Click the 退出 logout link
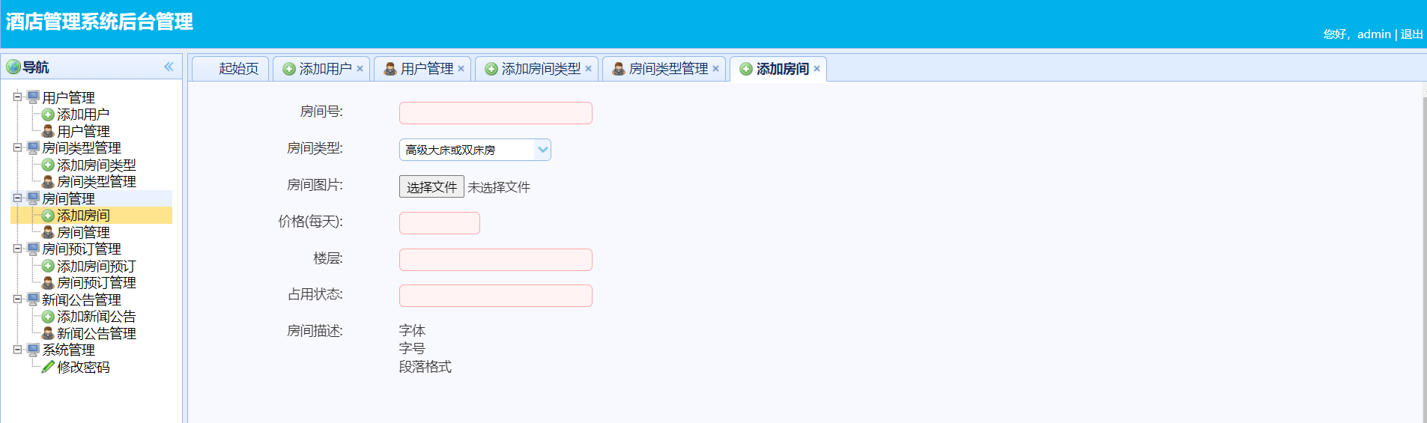The image size is (1427, 423). (x=1411, y=34)
